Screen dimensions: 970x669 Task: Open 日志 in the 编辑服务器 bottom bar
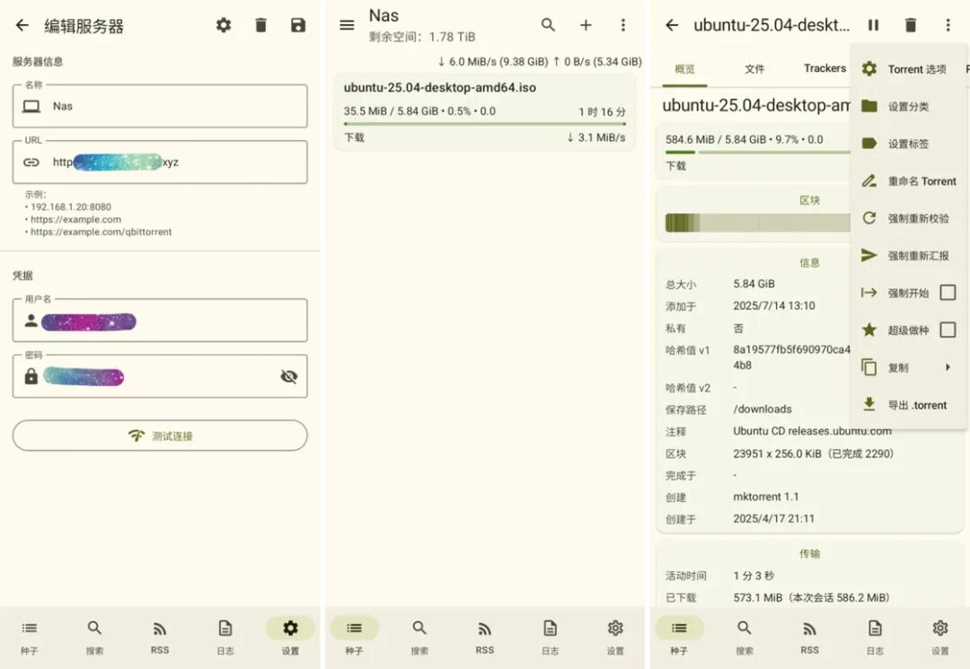[x=225, y=637]
